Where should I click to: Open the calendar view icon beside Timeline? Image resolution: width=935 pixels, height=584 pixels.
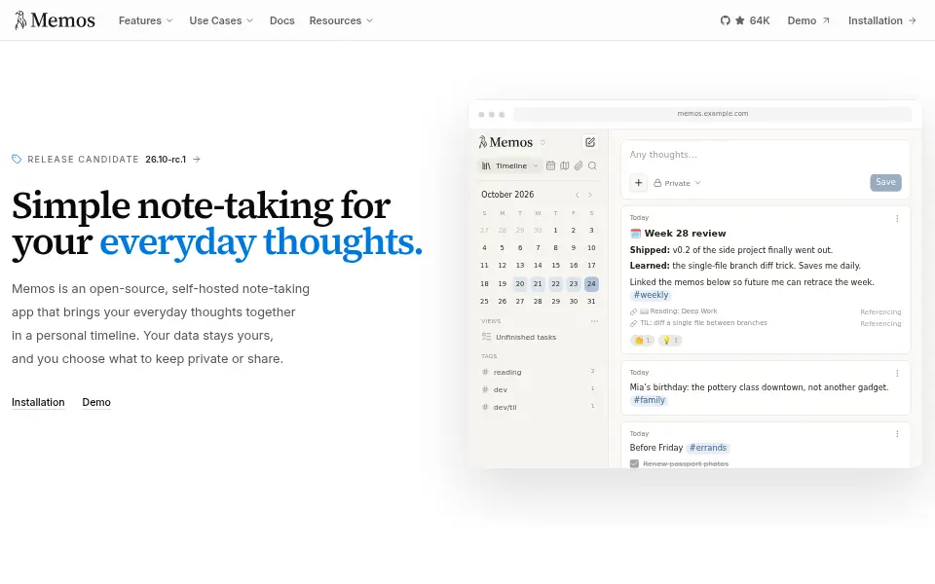click(550, 165)
